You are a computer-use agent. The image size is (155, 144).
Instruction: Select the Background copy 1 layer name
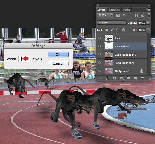126,55
